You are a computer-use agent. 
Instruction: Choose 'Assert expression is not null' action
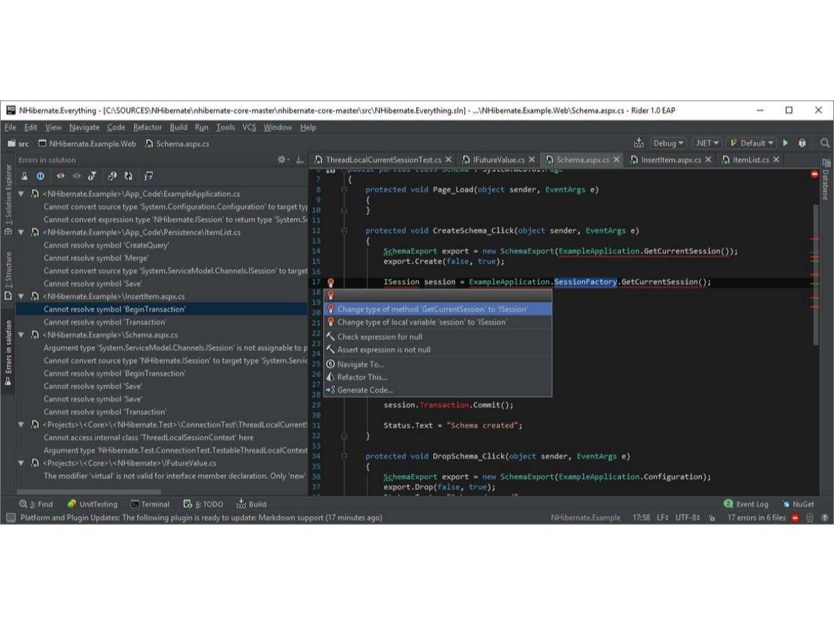click(438, 350)
